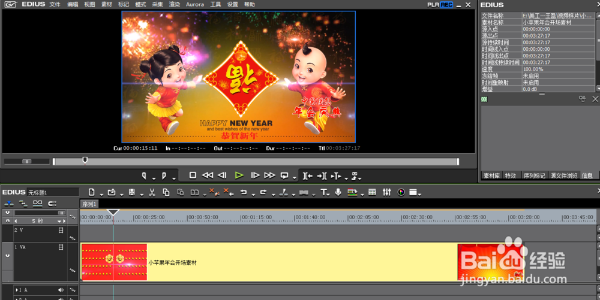This screenshot has width=600, height=300.
Task: Switch to the 特效 tab
Action: (510, 175)
